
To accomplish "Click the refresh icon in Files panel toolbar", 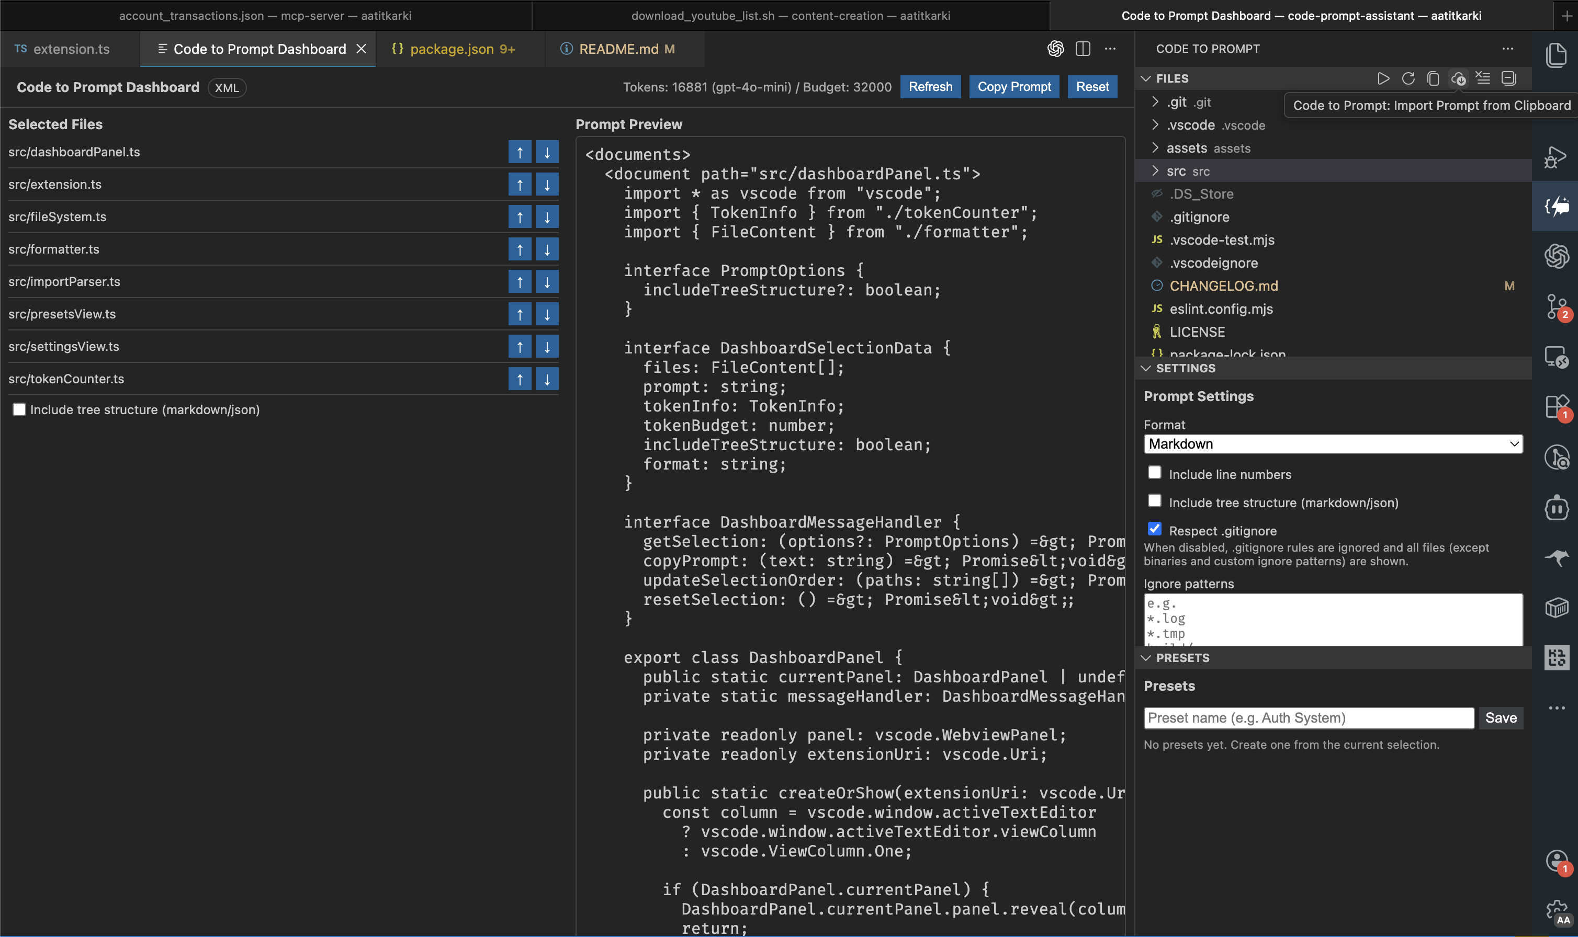I will click(1407, 78).
